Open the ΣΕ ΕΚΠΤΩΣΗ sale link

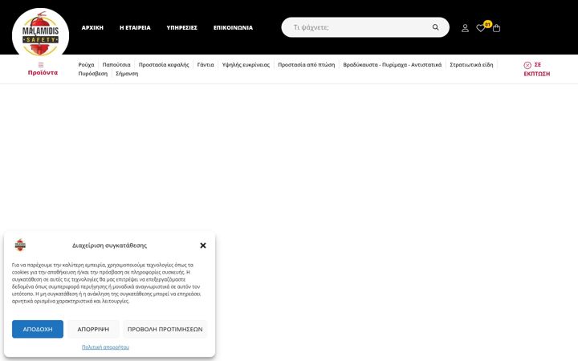[x=537, y=69]
